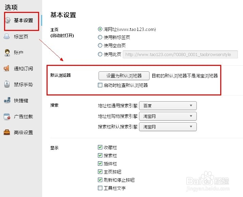The width and height of the screenshot is (243, 197).
Task: Click the 默认浏览器 section label
Action: point(60,75)
